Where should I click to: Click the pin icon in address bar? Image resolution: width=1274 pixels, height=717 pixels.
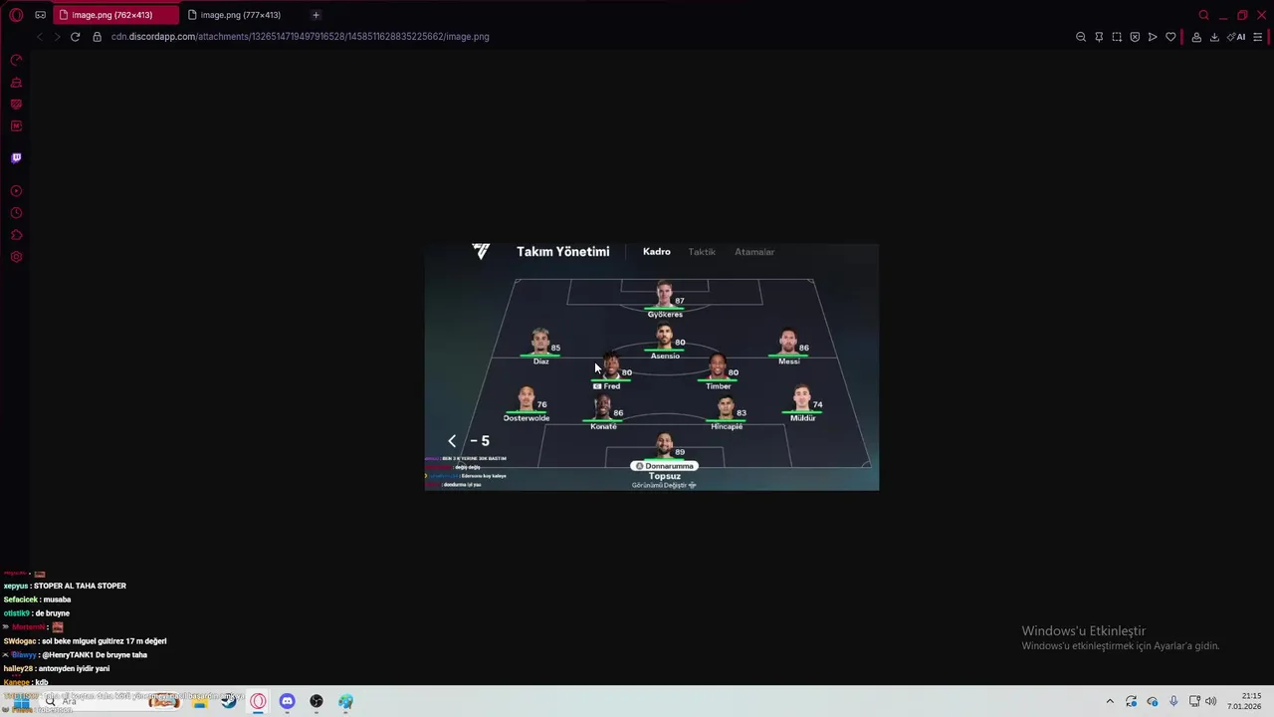coord(1099,37)
